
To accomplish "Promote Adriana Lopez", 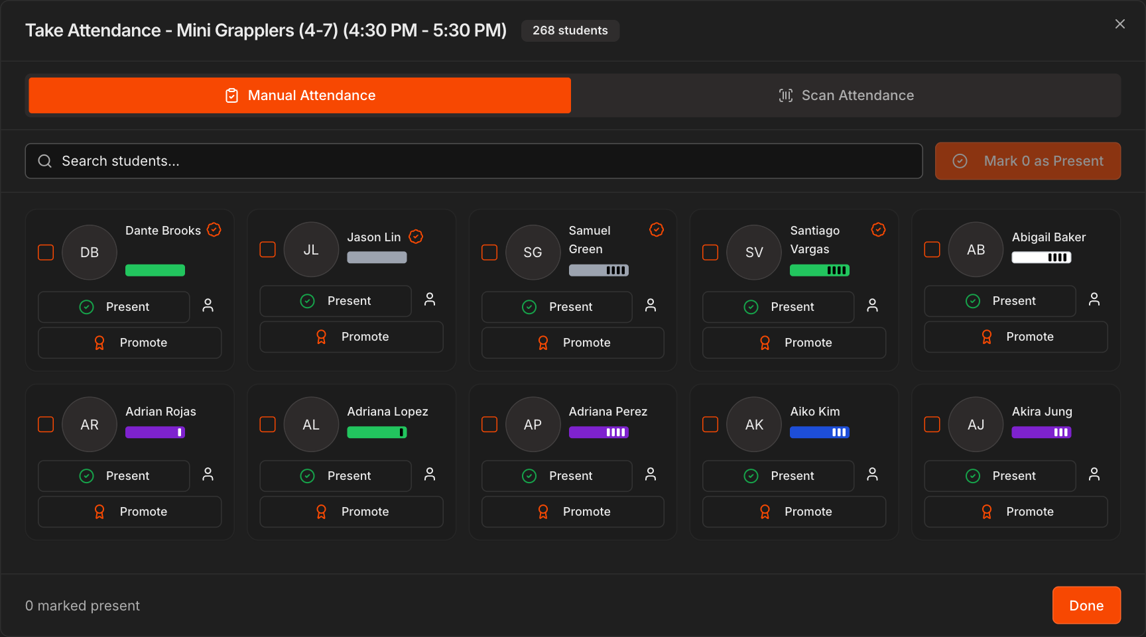I will coord(351,512).
